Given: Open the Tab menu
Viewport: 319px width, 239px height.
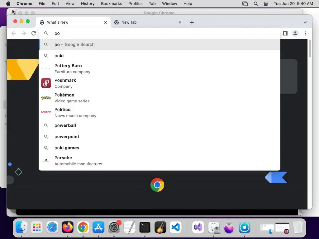Looking at the screenshot, I should pyautogui.click(x=152, y=4).
